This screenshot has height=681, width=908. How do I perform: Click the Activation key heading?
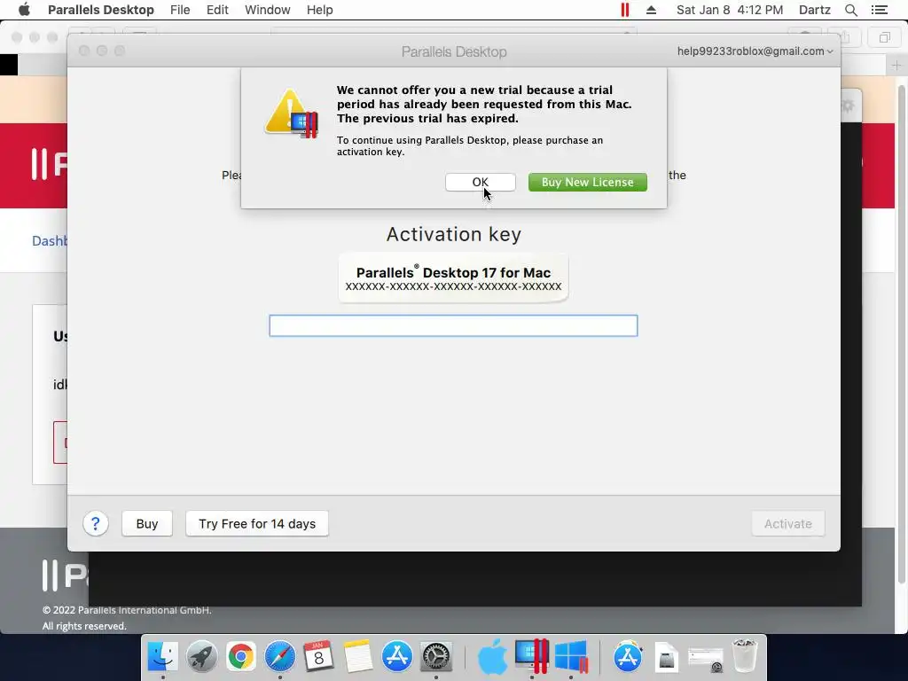pos(453,234)
